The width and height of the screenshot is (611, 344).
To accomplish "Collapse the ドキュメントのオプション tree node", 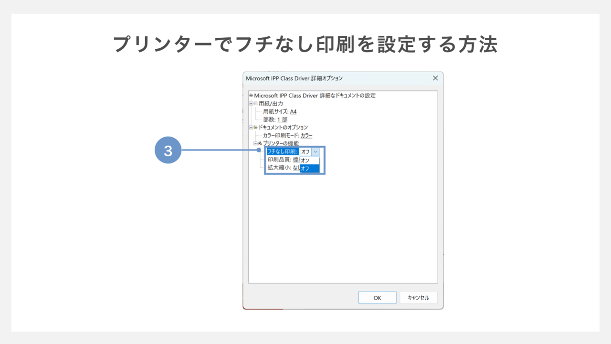I will [251, 127].
